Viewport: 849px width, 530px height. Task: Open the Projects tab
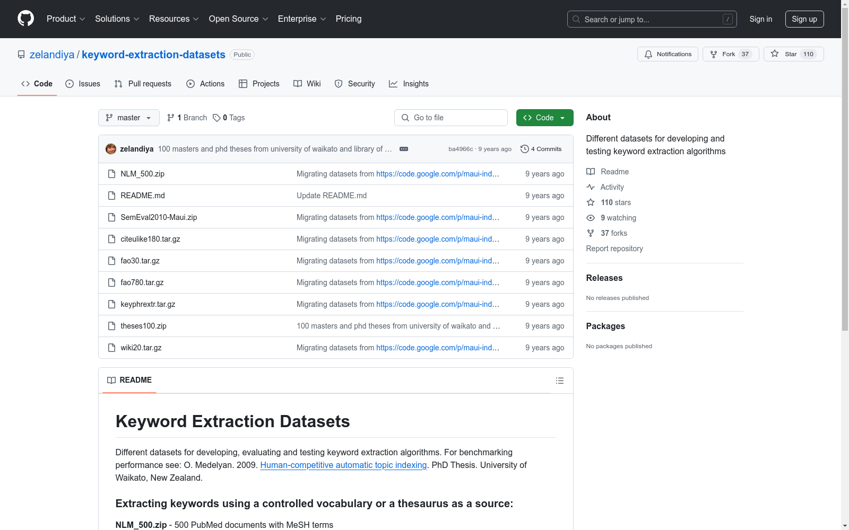[x=259, y=84]
